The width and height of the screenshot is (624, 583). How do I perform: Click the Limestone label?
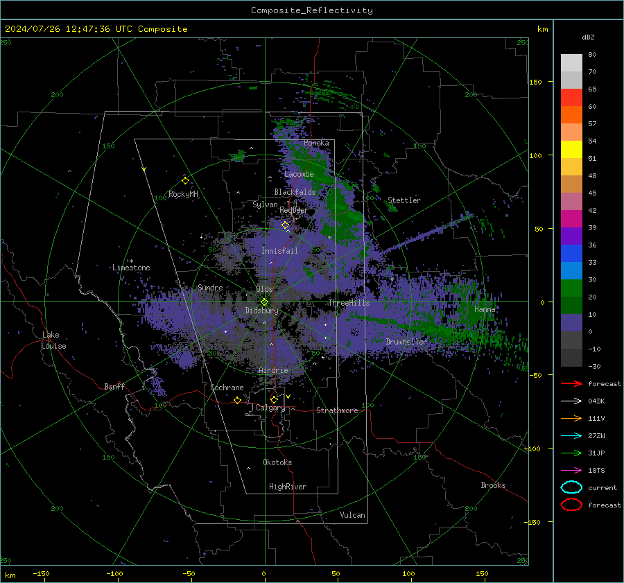tap(131, 268)
